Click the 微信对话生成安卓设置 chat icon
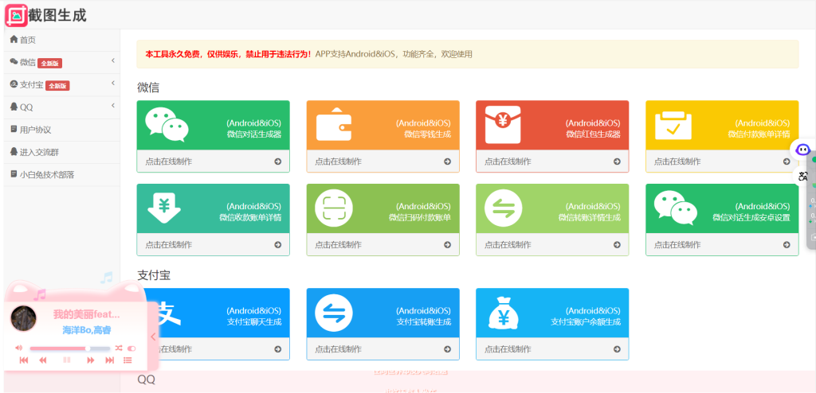The height and width of the screenshot is (393, 816). pyautogui.click(x=676, y=208)
